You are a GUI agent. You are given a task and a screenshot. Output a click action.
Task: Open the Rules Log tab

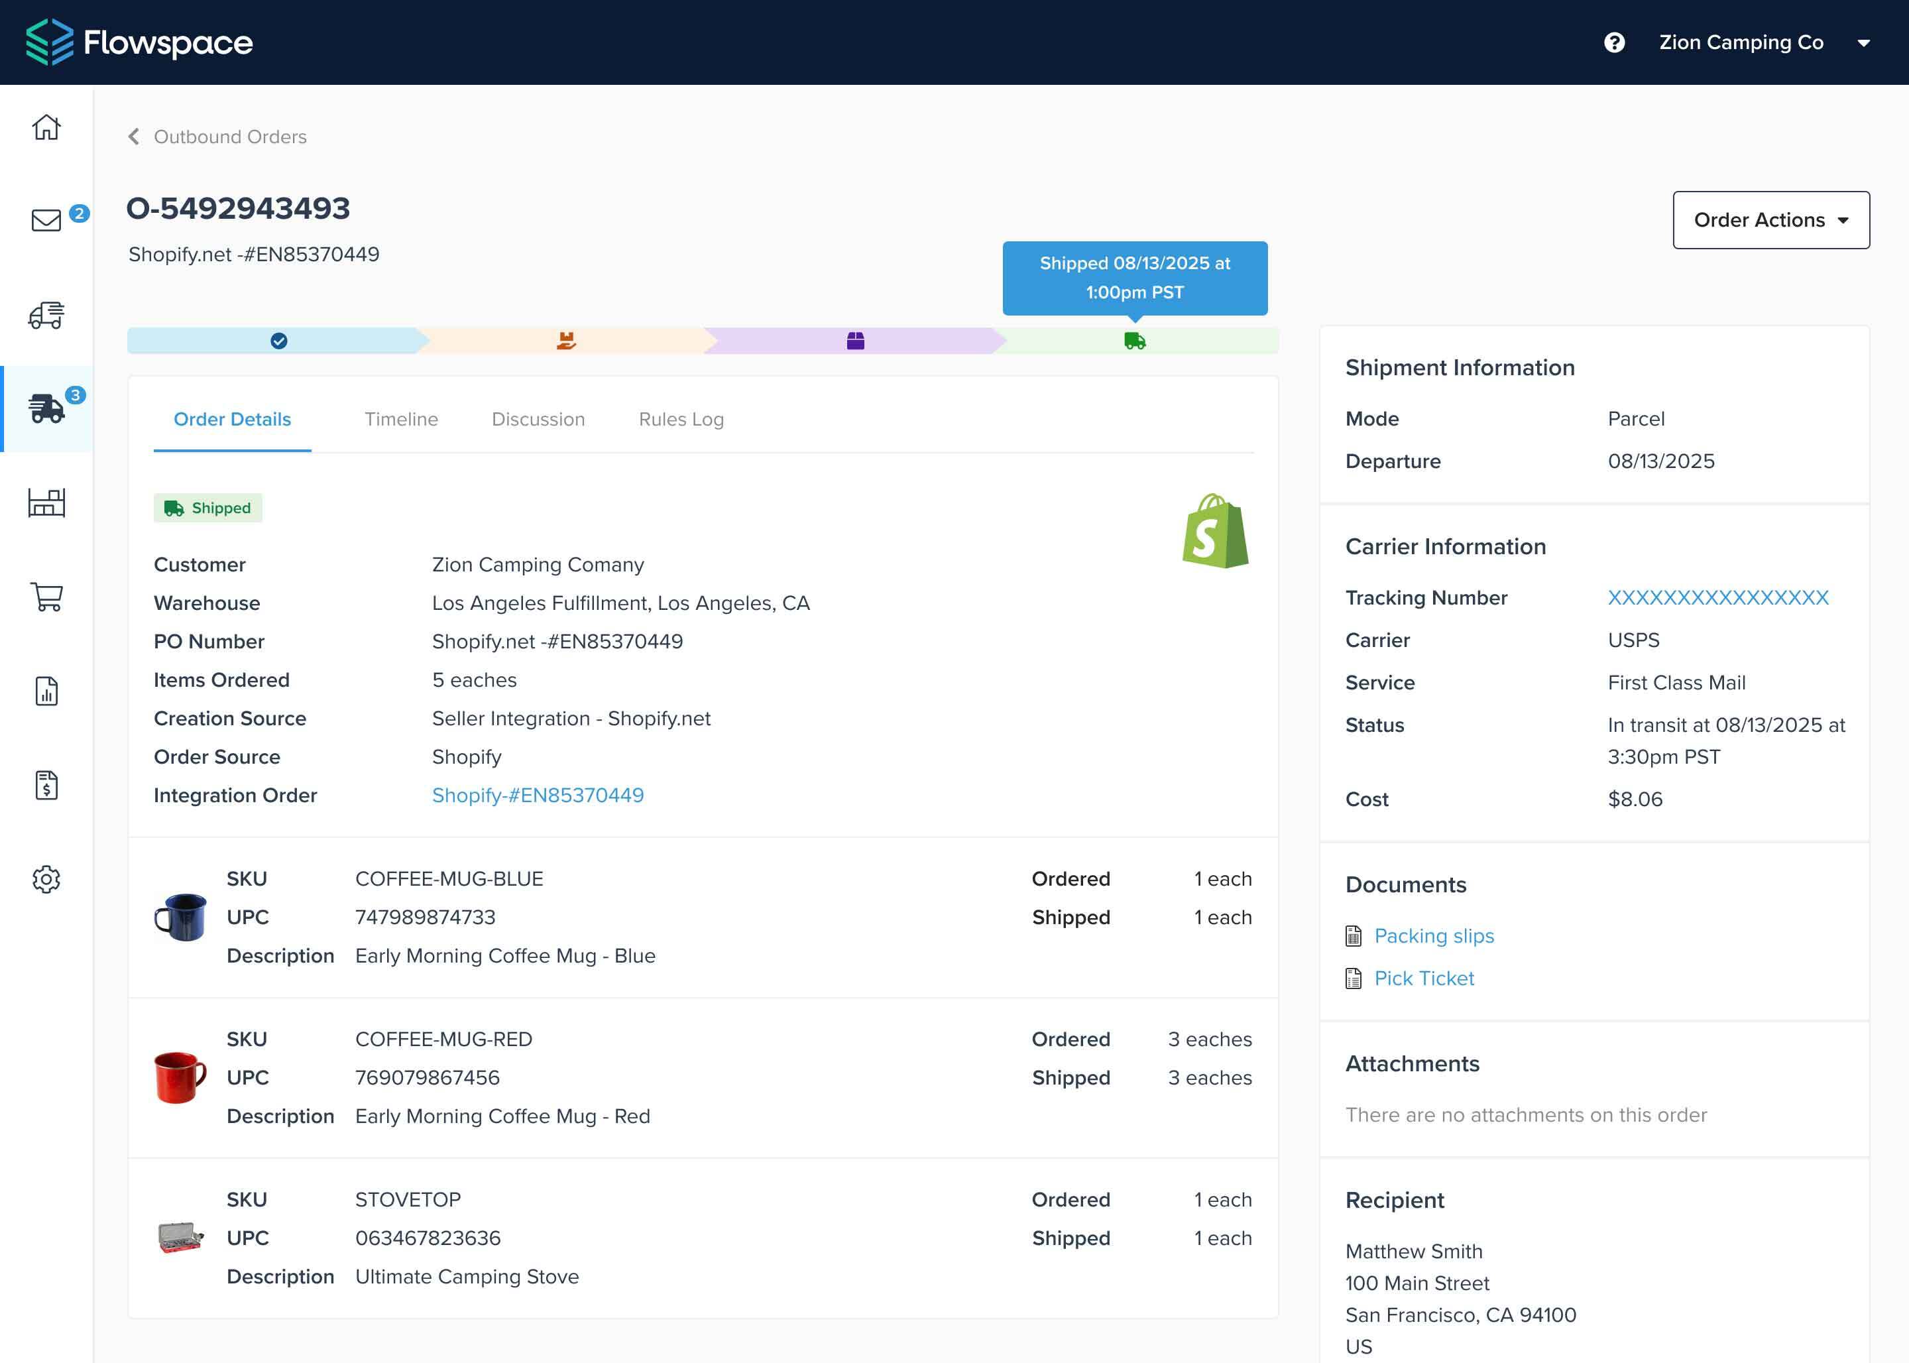(681, 420)
